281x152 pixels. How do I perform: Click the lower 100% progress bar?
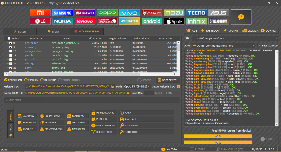pyautogui.click(x=218, y=143)
